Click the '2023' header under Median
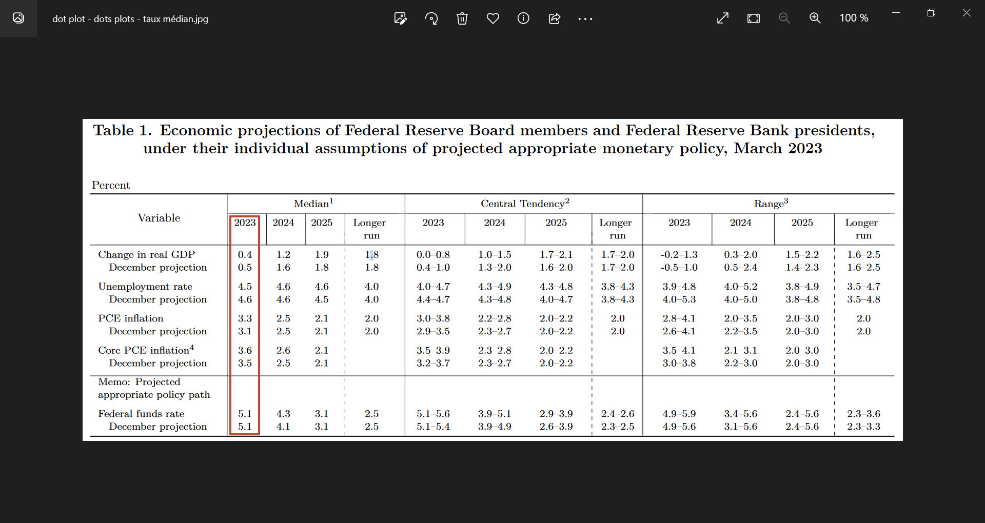The image size is (985, 523). 245,223
